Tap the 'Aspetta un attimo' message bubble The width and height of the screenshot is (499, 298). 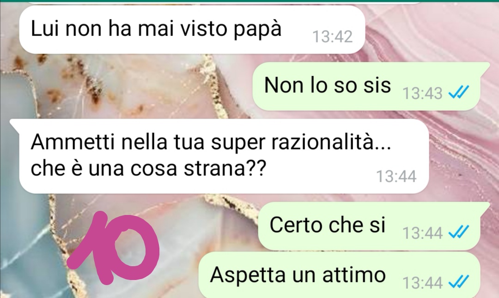tap(339, 275)
